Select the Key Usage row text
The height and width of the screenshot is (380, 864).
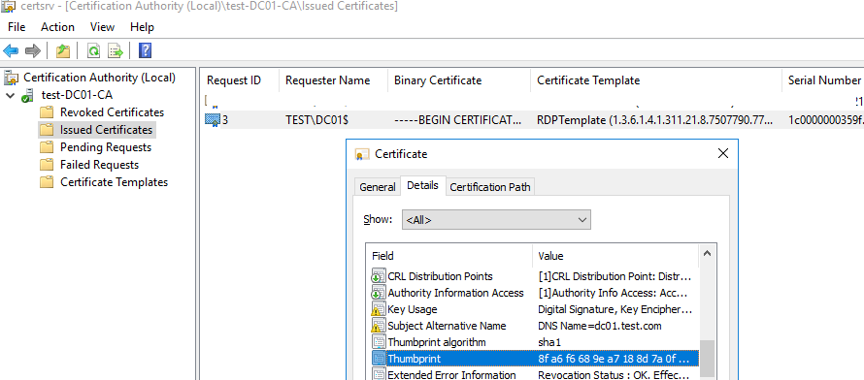[413, 309]
